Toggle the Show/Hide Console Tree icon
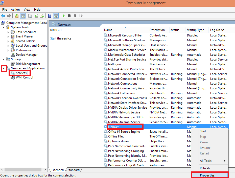The image size is (235, 178). (23, 16)
